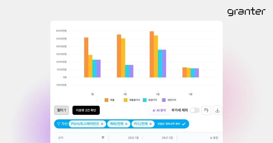Click the orange 매출 bar for 1월
The width and height of the screenshot is (273, 143).
(x=86, y=58)
